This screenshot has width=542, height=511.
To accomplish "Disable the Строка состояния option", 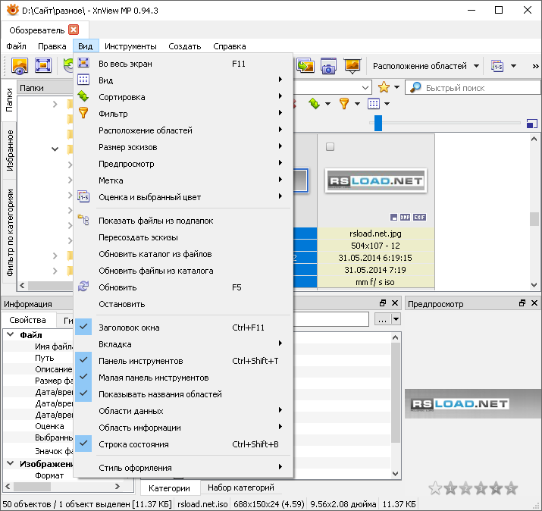I will [x=133, y=444].
